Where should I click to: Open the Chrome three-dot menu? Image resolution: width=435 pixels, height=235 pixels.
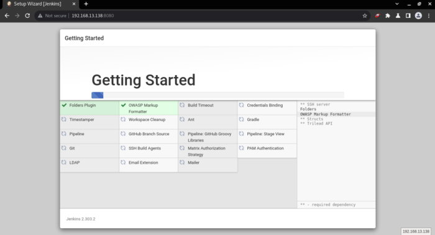point(429,16)
